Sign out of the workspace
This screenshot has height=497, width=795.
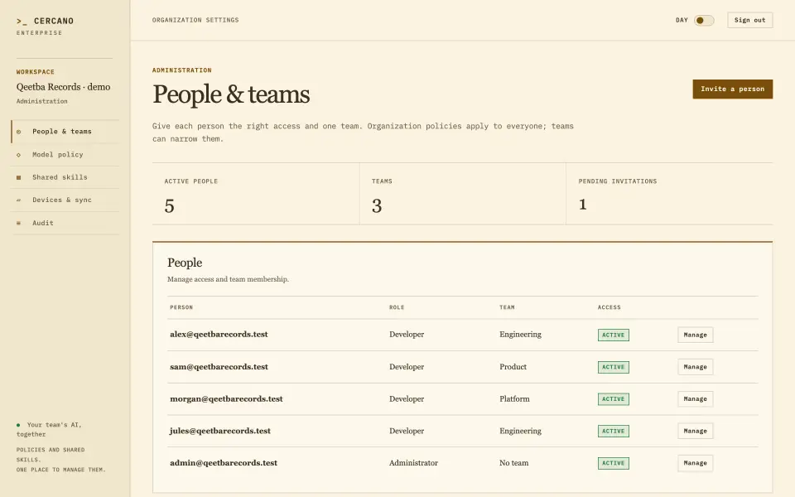[750, 20]
